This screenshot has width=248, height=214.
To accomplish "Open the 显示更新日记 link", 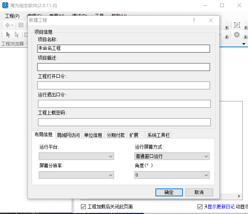I will (221, 206).
